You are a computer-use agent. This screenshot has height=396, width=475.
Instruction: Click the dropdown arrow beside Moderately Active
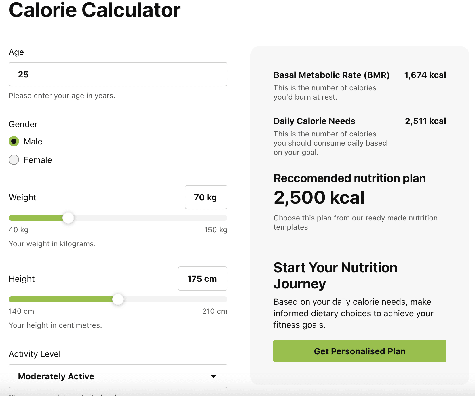click(x=214, y=376)
